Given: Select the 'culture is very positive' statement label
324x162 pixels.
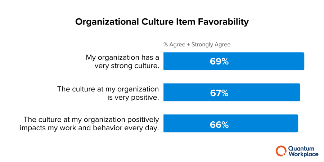Looking at the screenshot, I should (x=108, y=93).
